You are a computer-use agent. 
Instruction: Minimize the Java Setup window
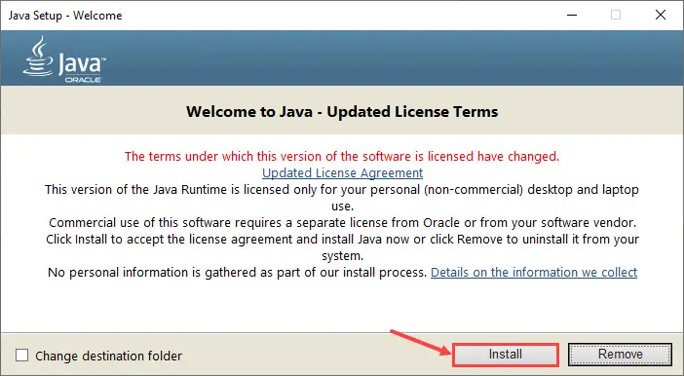(x=572, y=15)
